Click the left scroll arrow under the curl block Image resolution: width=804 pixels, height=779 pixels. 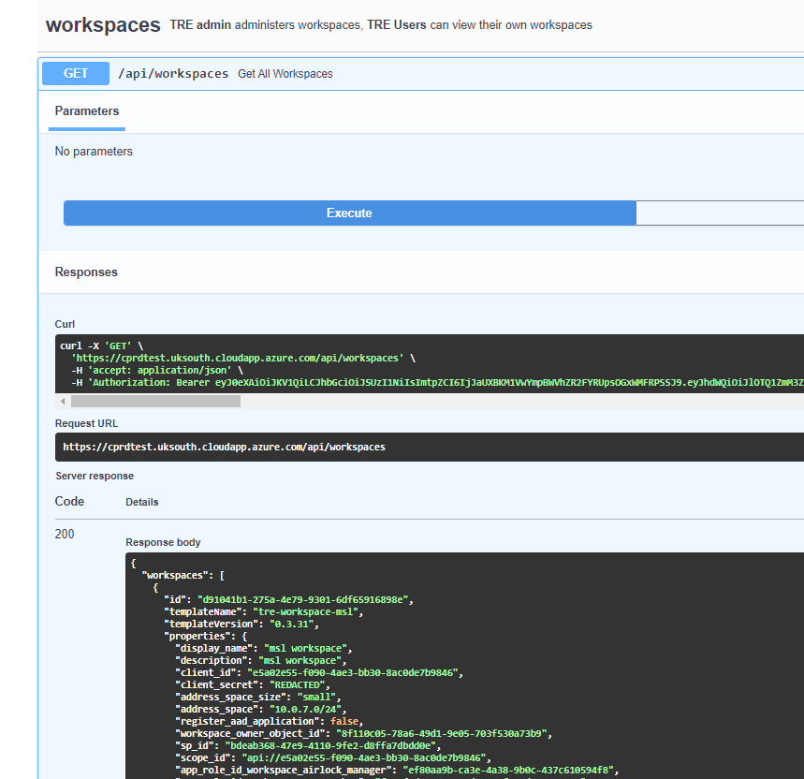point(62,401)
